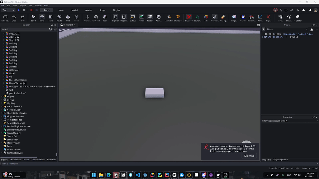Screen dimensions: 319x179
Task: Open the Pivot tool
Action: (x=68, y=18)
